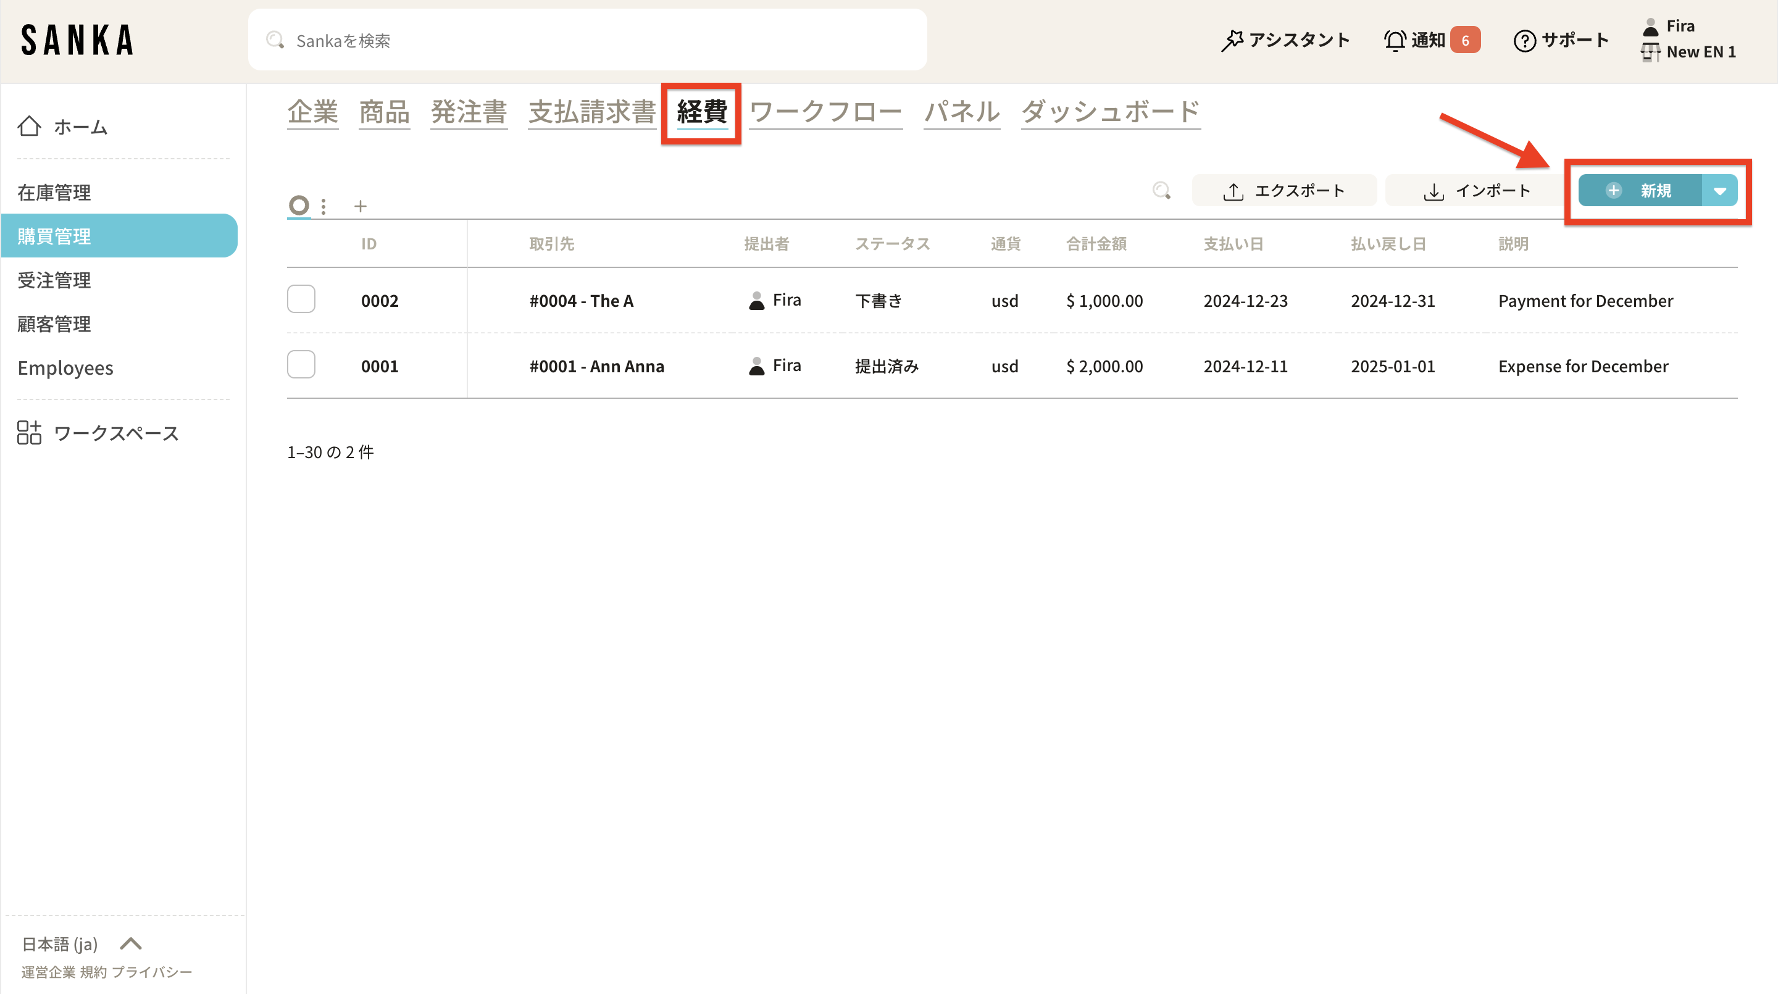Viewport: 1778px width, 994px height.
Task: Select the row checkbox for expense 0001
Action: click(301, 364)
